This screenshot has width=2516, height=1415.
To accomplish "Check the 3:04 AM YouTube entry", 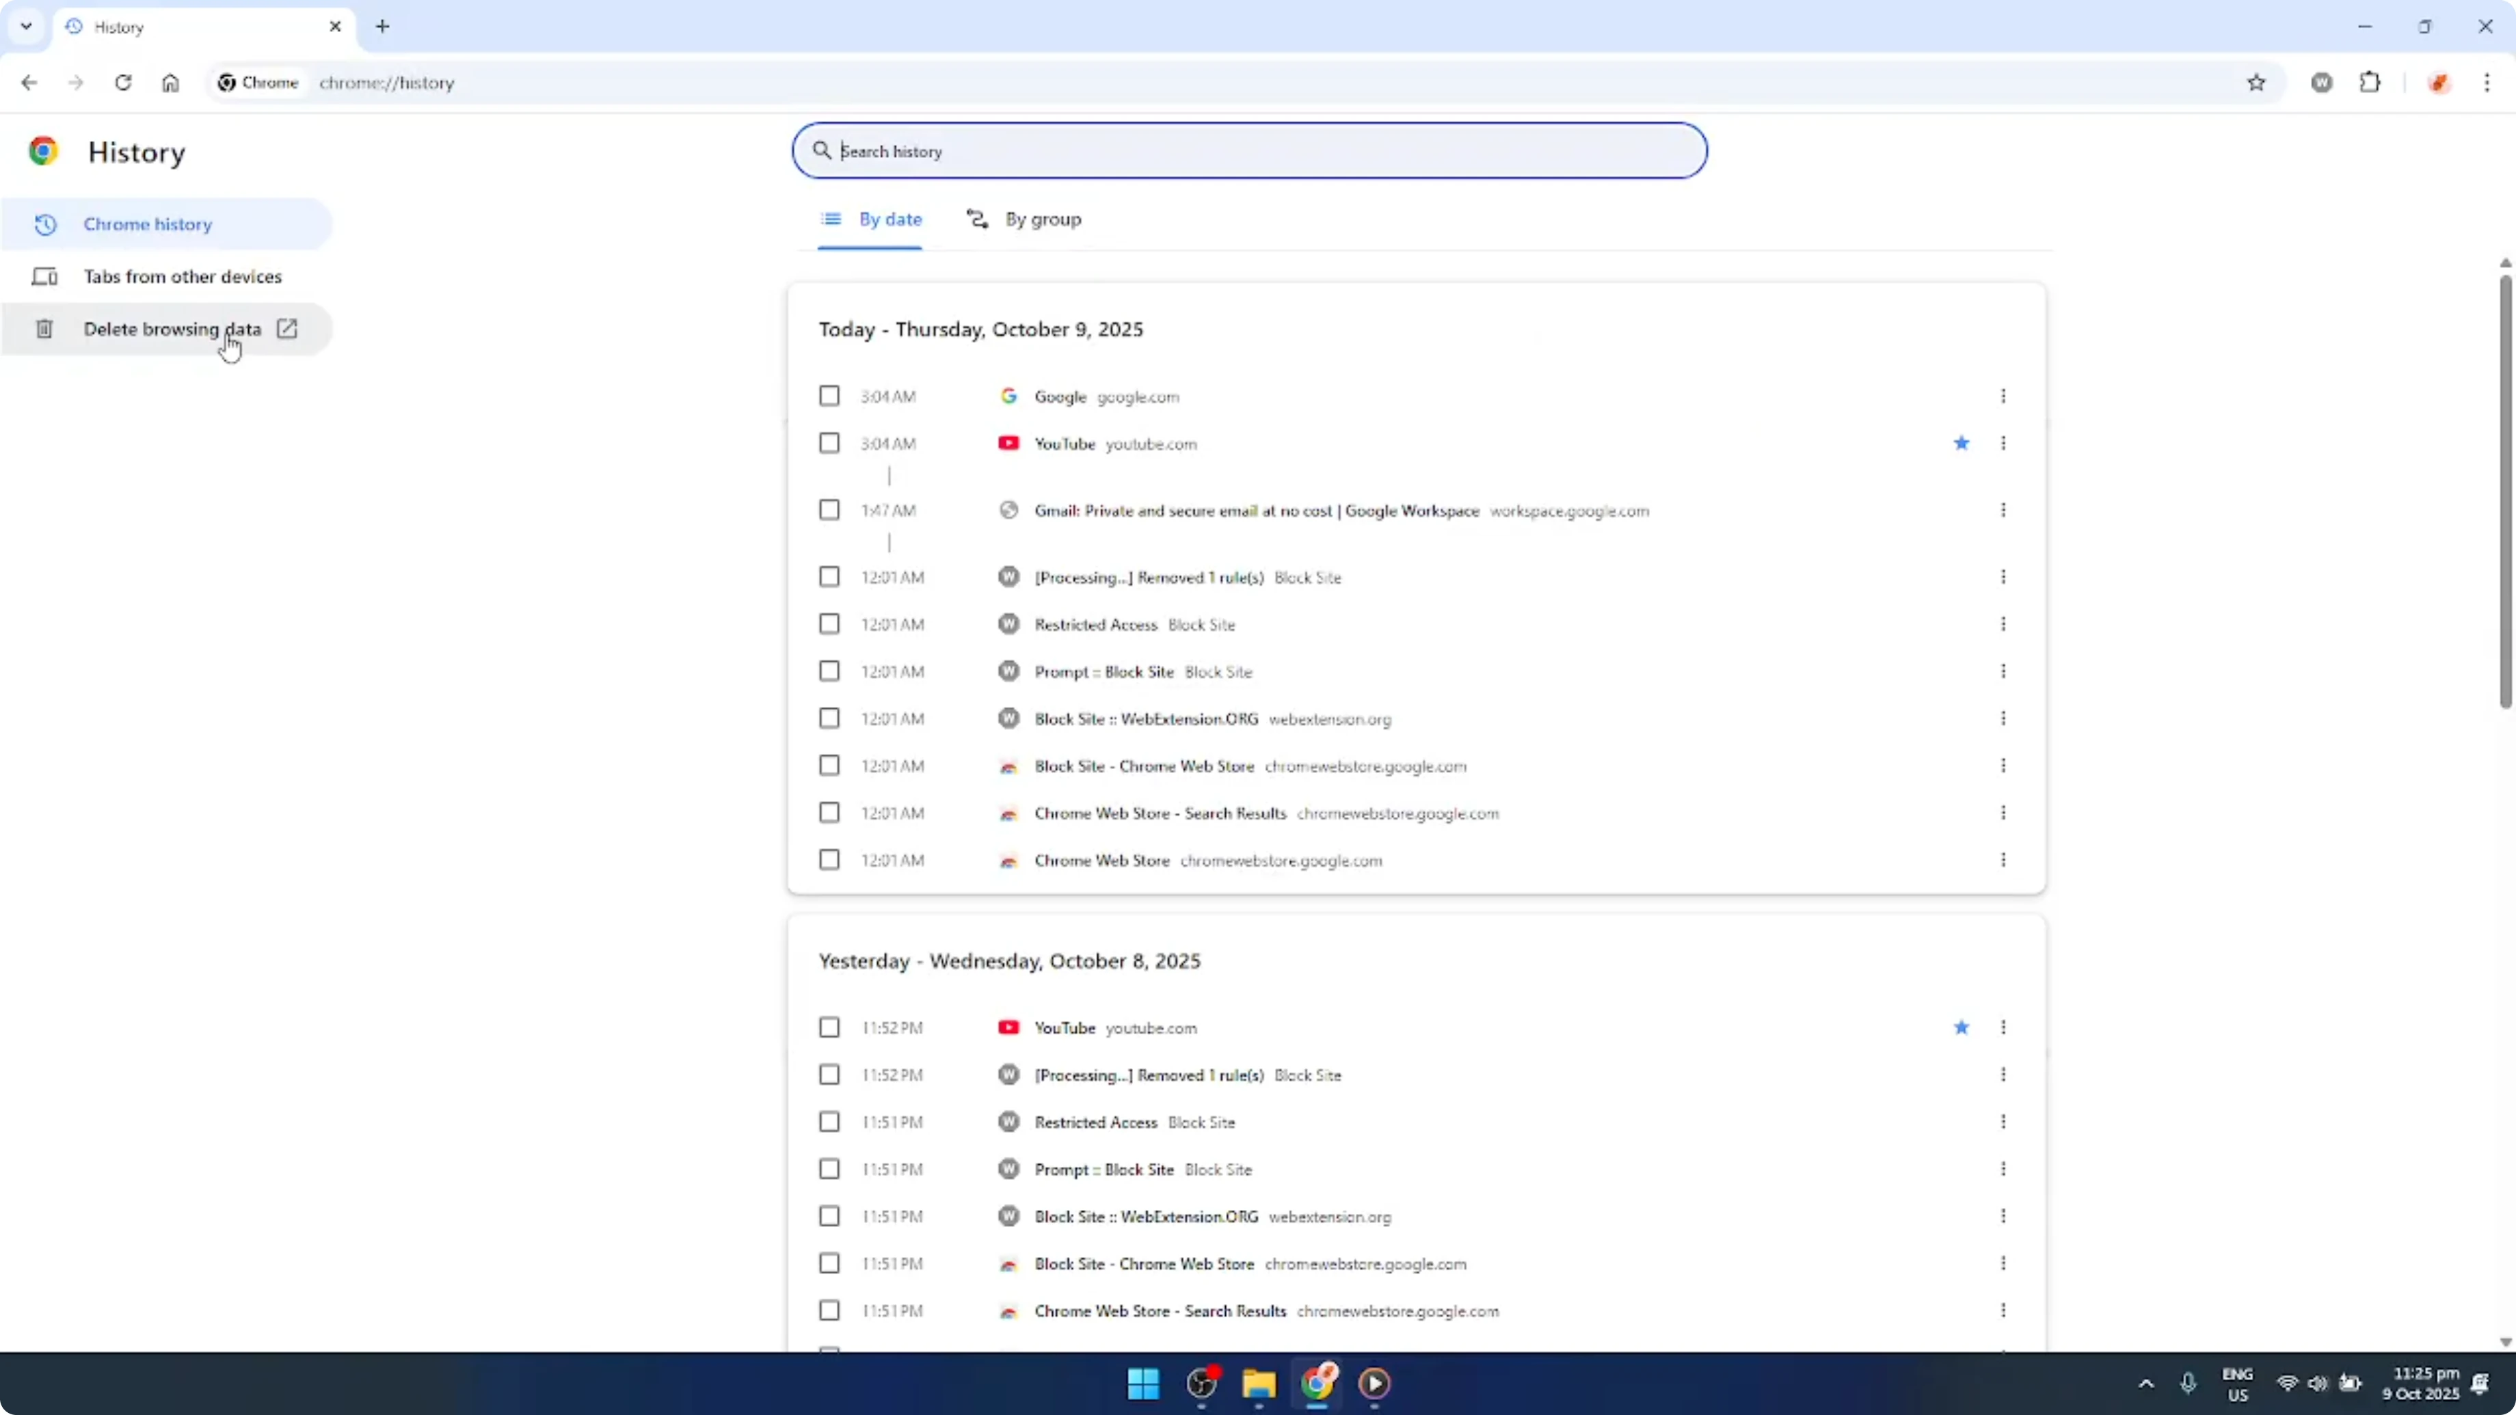I will click(829, 444).
